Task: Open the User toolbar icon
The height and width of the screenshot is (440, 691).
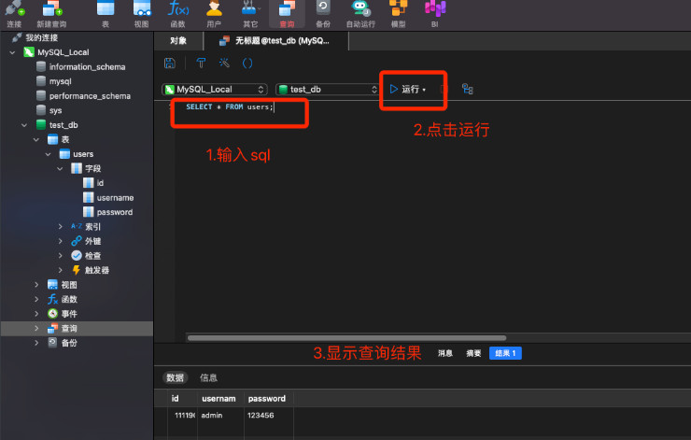Action: tap(214, 14)
